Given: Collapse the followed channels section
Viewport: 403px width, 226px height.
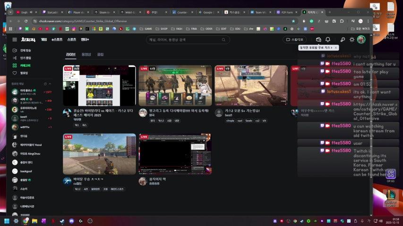Looking at the screenshot, I should click(x=50, y=84).
